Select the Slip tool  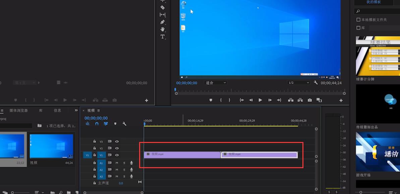coord(163,14)
